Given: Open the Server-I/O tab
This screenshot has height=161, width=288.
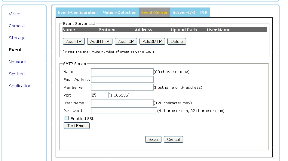Looking at the screenshot, I should click(184, 13).
